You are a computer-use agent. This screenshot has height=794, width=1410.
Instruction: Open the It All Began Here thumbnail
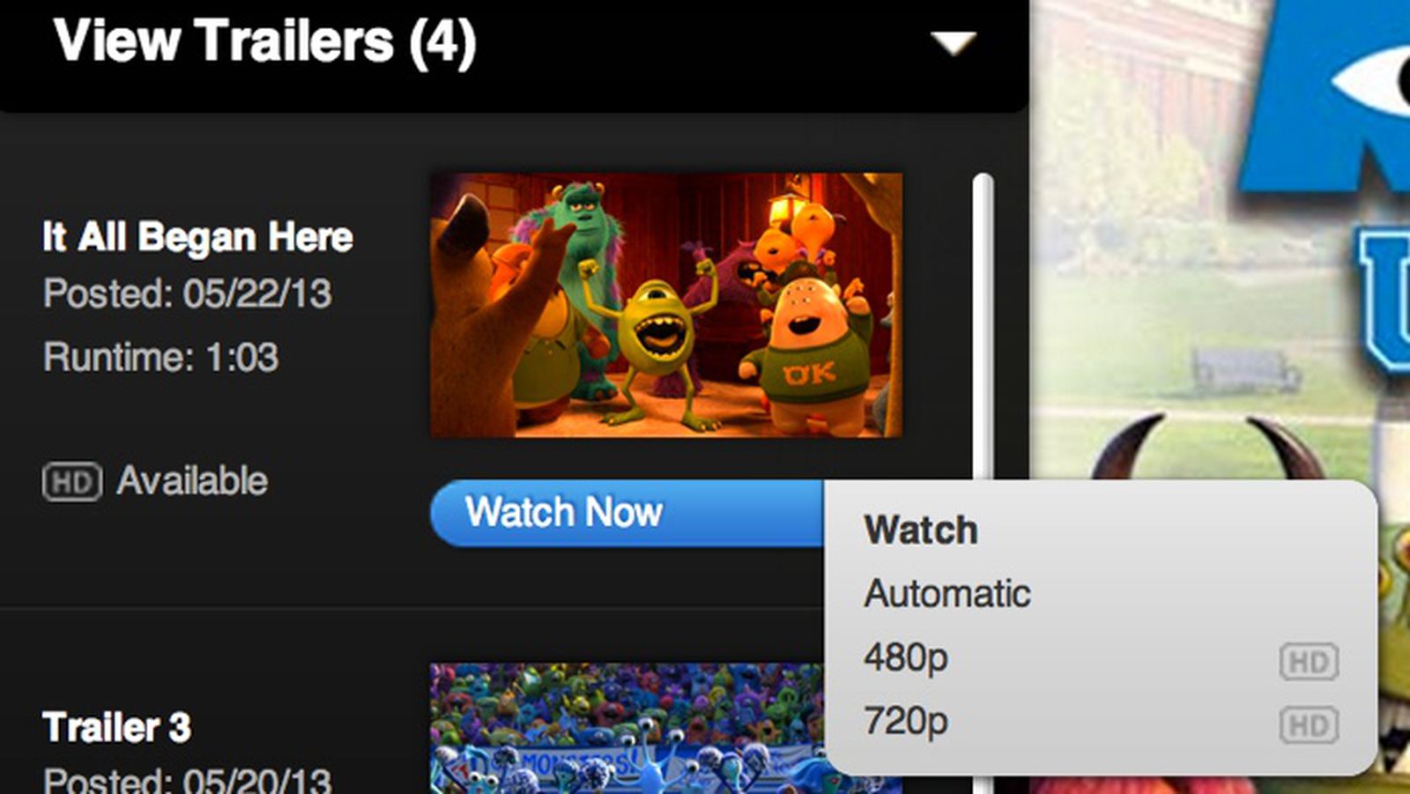[x=666, y=305]
